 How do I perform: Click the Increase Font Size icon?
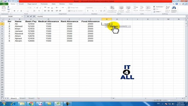pyautogui.click(x=37, y=8)
